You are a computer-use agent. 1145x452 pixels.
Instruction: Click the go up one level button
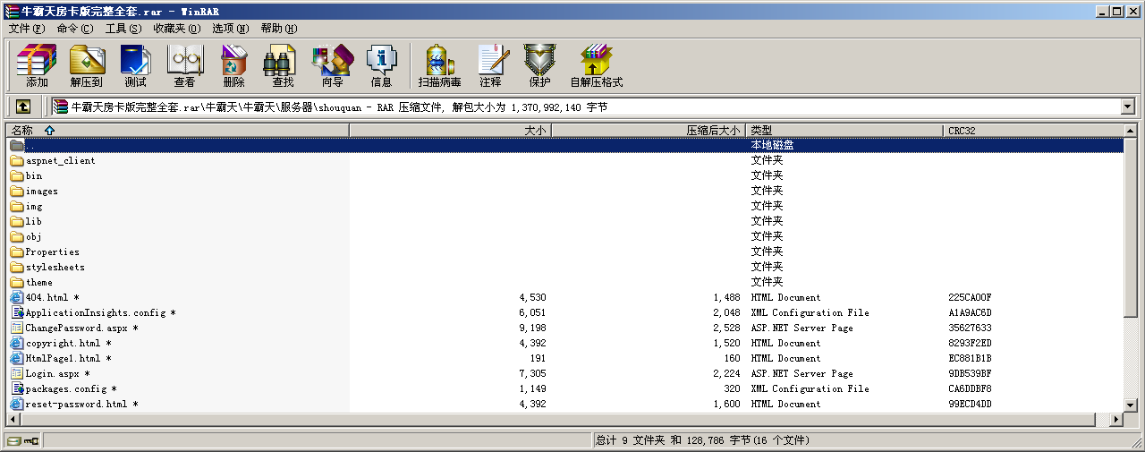[23, 107]
